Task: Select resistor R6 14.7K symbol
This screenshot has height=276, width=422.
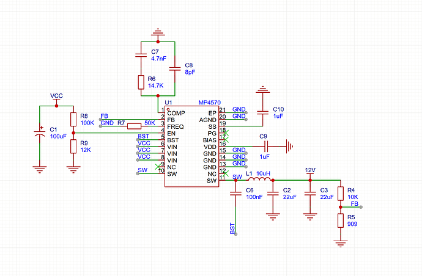Action: point(141,82)
